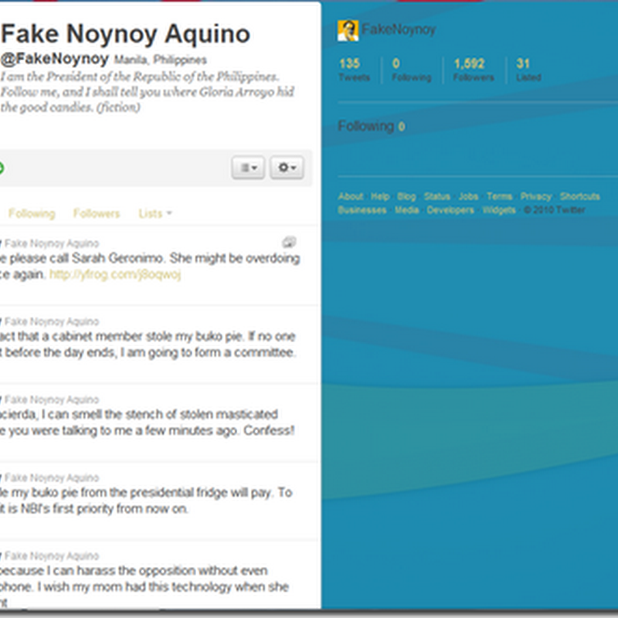Open the Help footer link

coord(380,196)
